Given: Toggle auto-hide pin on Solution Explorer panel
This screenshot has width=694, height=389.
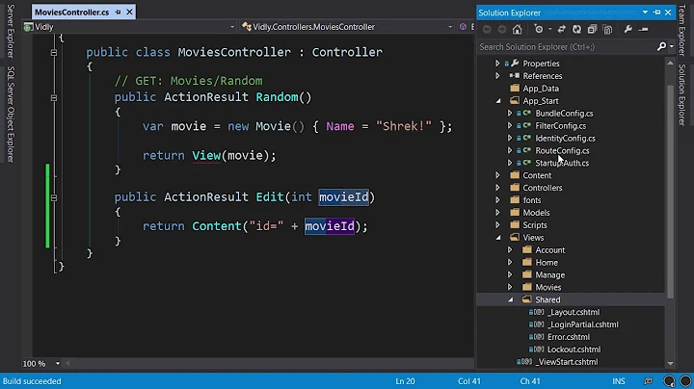Looking at the screenshot, I should point(656,13).
